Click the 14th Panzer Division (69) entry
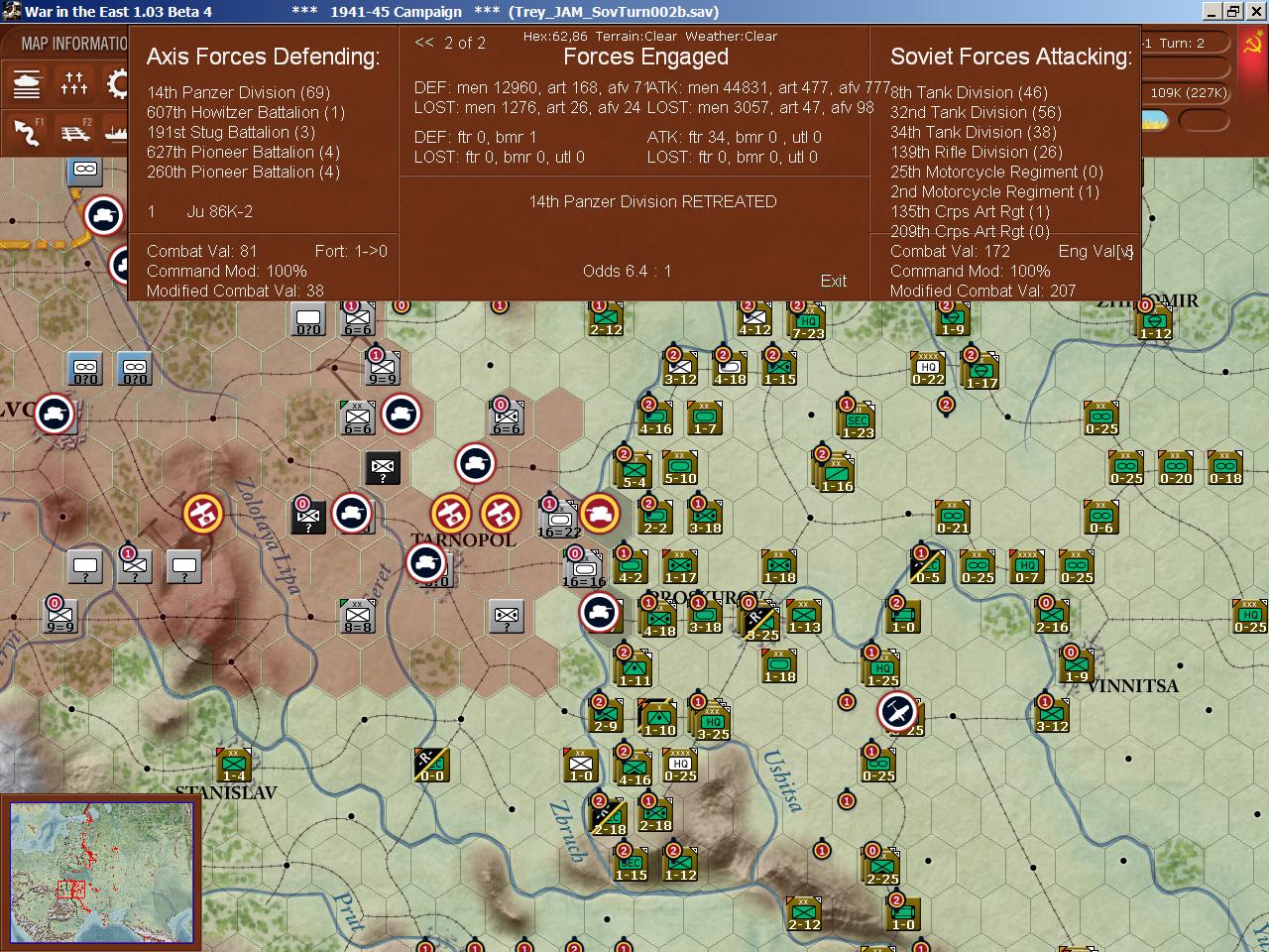The image size is (1269, 952). [239, 92]
